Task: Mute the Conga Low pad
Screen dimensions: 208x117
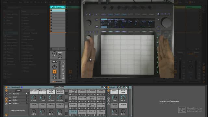Action: pos(70,95)
